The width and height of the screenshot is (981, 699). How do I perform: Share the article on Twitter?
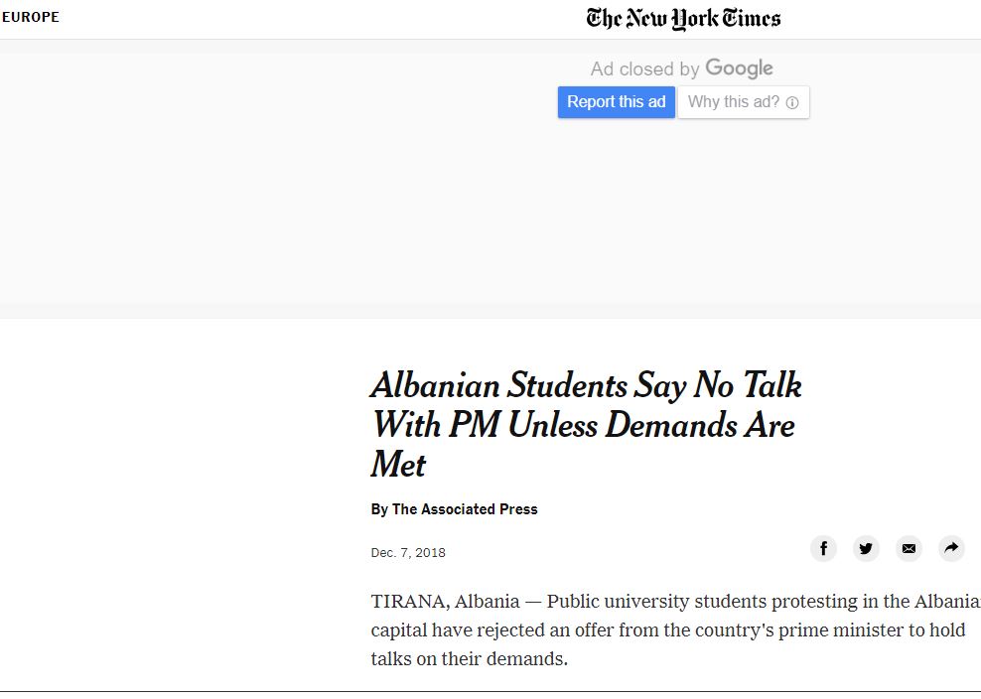(x=866, y=548)
